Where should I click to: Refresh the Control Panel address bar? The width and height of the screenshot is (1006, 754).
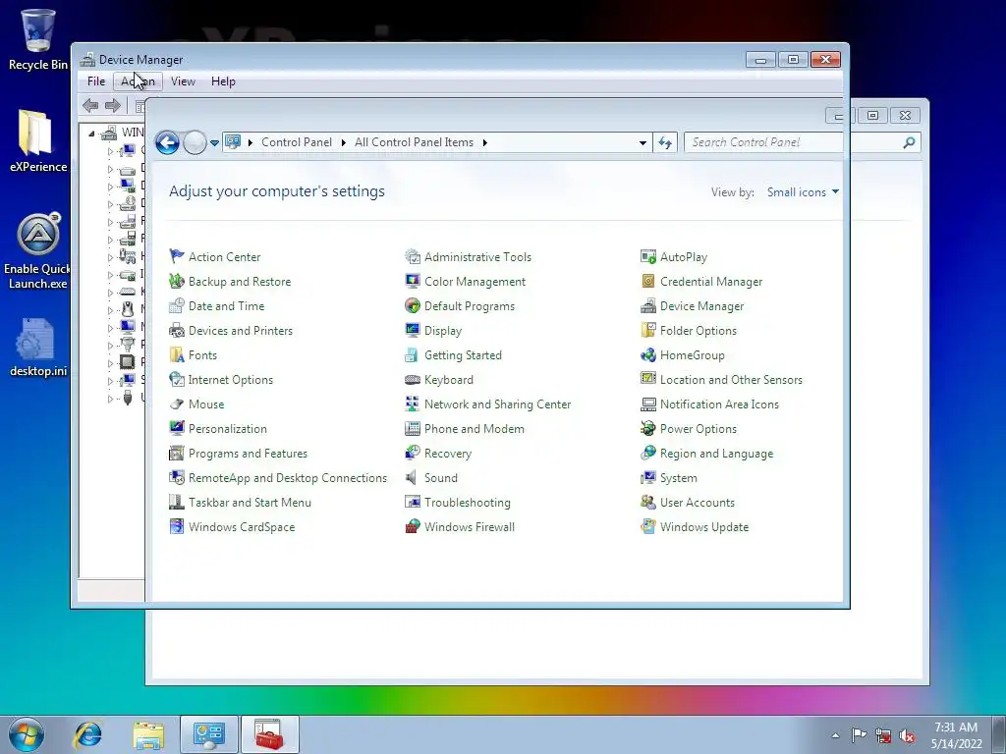tap(665, 143)
